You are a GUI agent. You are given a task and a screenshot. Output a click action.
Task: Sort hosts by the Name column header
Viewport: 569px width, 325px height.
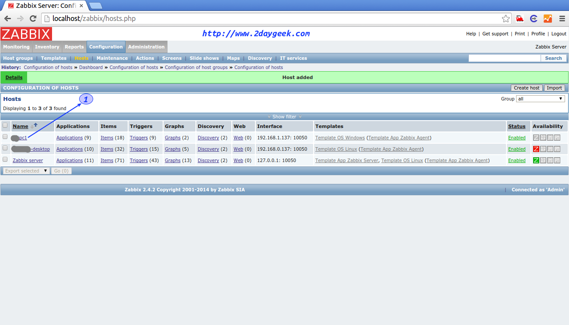[x=21, y=126]
